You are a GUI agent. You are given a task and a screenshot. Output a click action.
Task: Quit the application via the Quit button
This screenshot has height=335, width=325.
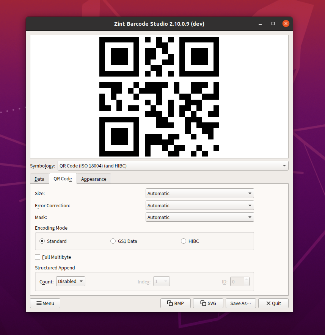[x=273, y=303]
